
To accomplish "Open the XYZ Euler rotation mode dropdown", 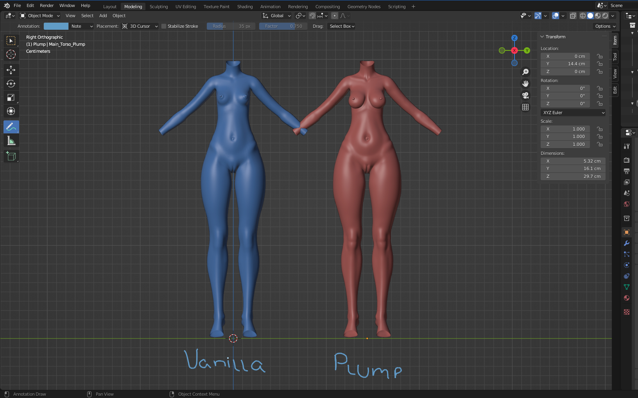I will coord(573,113).
